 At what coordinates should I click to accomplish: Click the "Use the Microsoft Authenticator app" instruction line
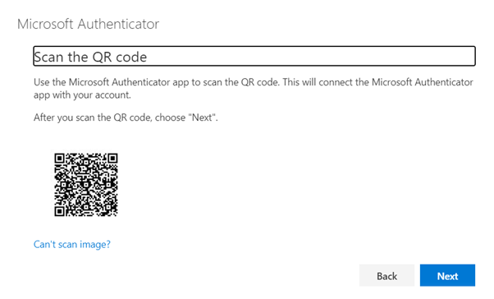(x=254, y=82)
